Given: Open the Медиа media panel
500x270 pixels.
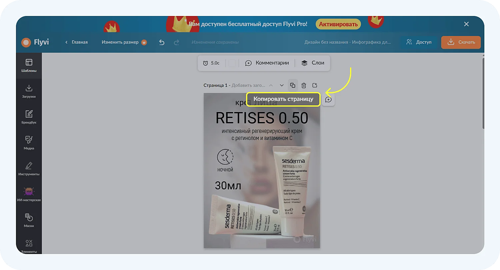Looking at the screenshot, I should 29,143.
